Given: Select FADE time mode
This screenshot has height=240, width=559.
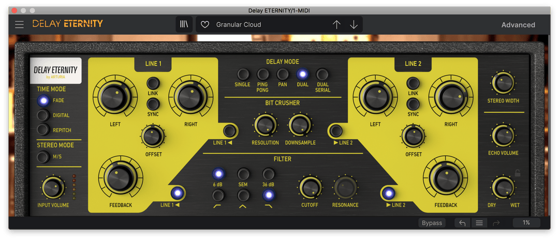Looking at the screenshot, I should click(43, 101).
